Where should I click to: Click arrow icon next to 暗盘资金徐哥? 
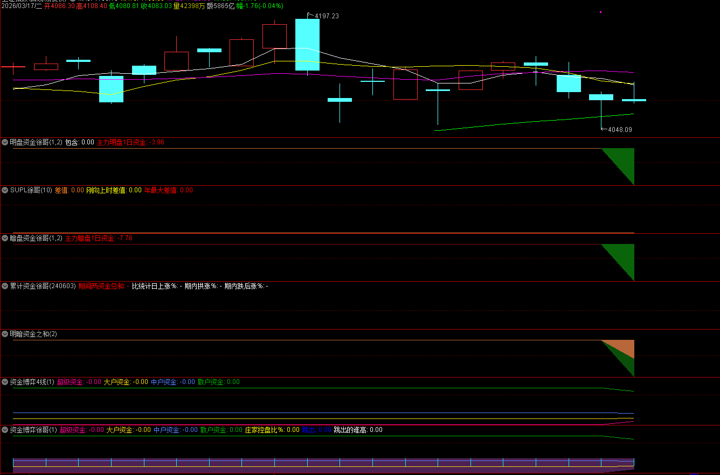pyautogui.click(x=5, y=238)
